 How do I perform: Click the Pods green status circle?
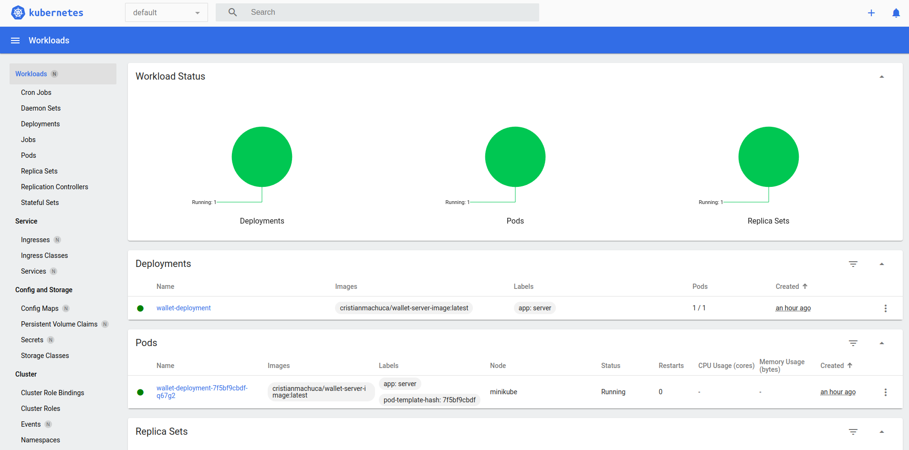coord(515,157)
